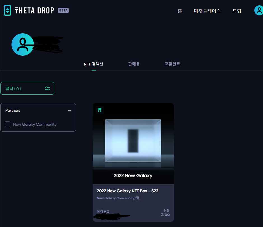Click the 수량 2/∞ quantity value
The width and height of the screenshot is (263, 227).
(x=165, y=214)
